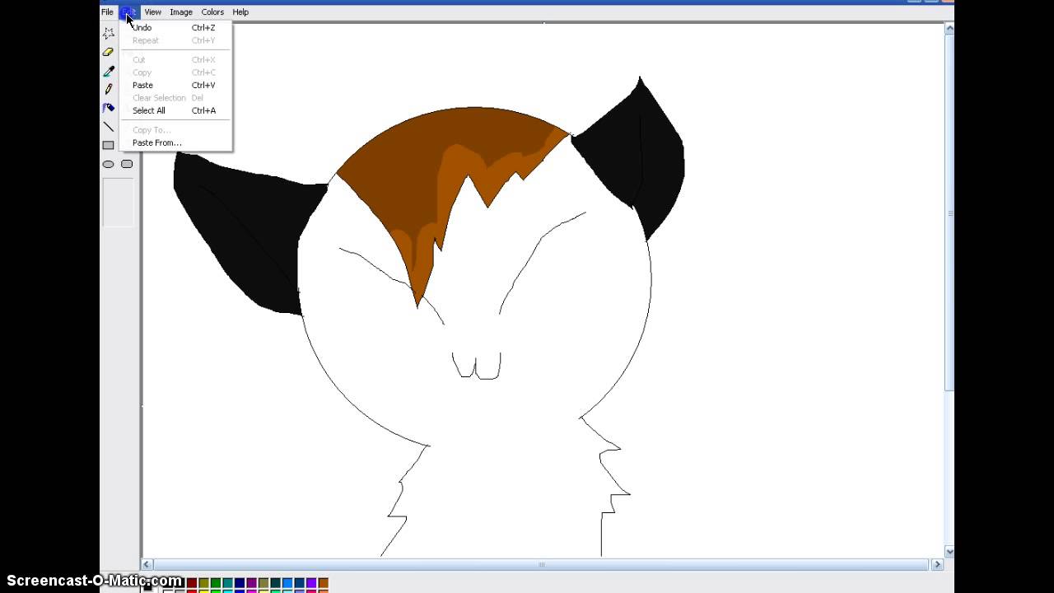Pick the olive palette color
1054x593 pixels.
click(203, 583)
